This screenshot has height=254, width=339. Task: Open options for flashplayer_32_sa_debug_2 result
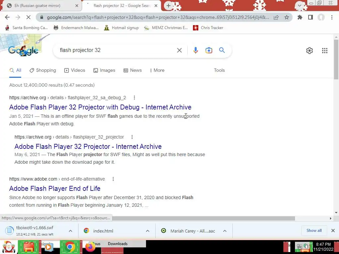coord(134,98)
